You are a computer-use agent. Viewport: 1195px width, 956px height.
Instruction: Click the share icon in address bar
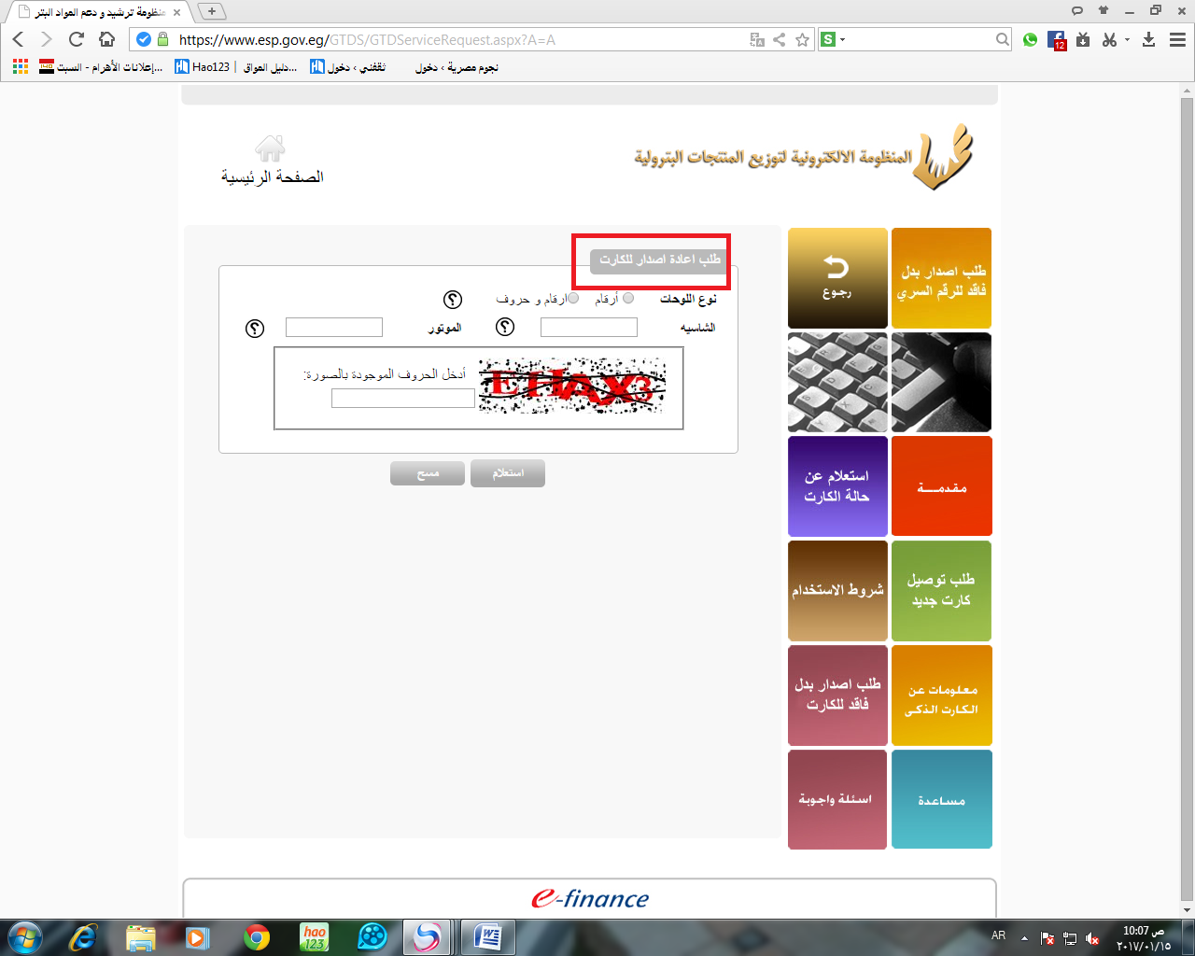point(780,39)
